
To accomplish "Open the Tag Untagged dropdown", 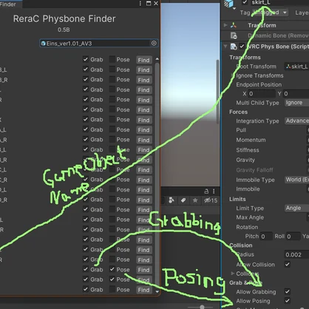I will (271, 13).
